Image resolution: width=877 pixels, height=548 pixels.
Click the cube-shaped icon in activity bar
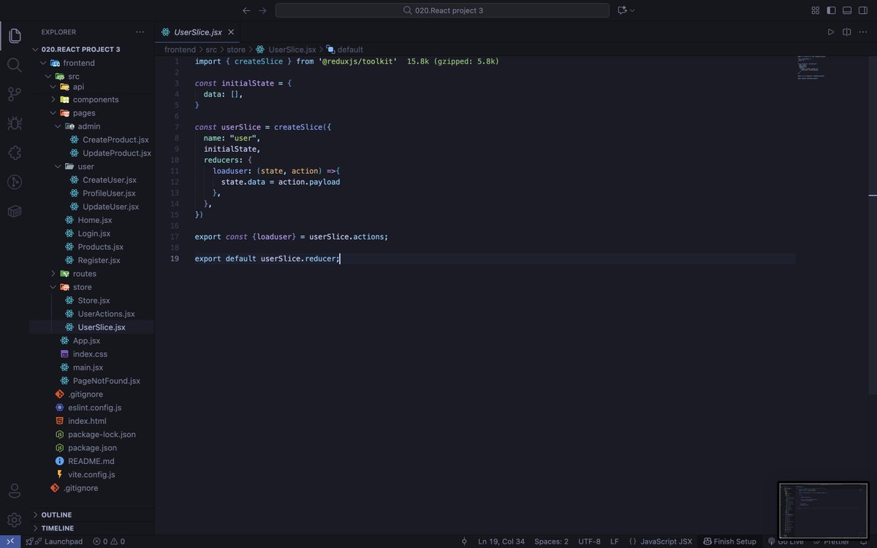pos(15,211)
